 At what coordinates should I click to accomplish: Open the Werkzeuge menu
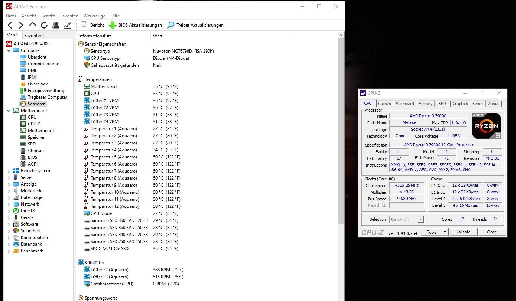point(94,16)
